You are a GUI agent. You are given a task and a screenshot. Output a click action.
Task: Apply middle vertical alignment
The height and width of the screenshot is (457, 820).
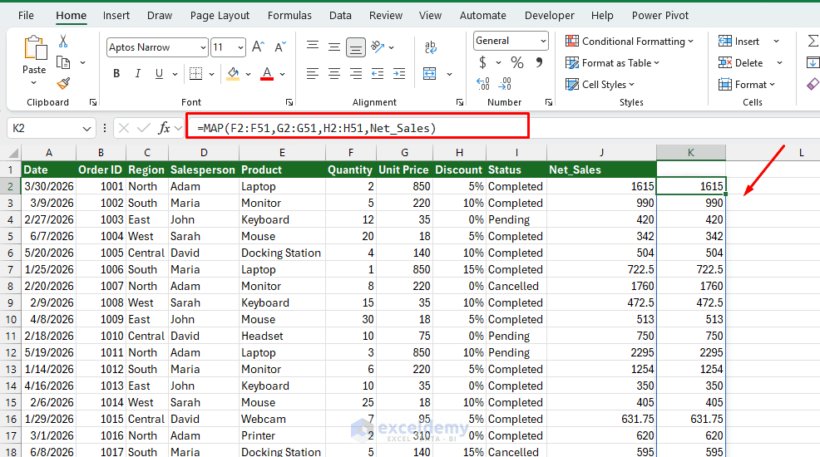pyautogui.click(x=334, y=47)
